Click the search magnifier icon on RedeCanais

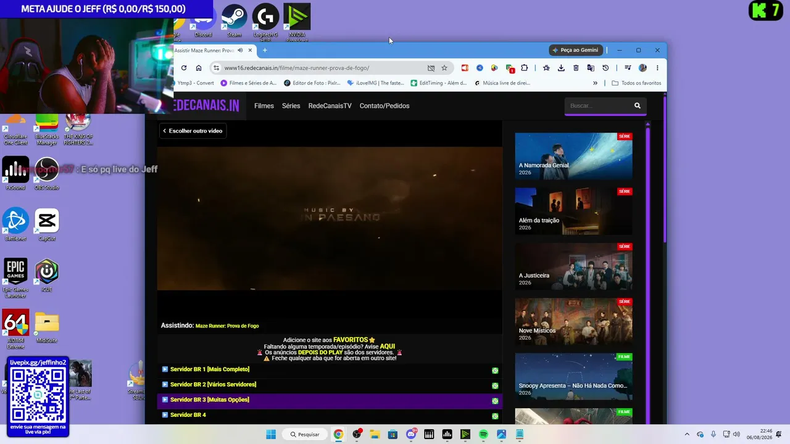pyautogui.click(x=638, y=106)
